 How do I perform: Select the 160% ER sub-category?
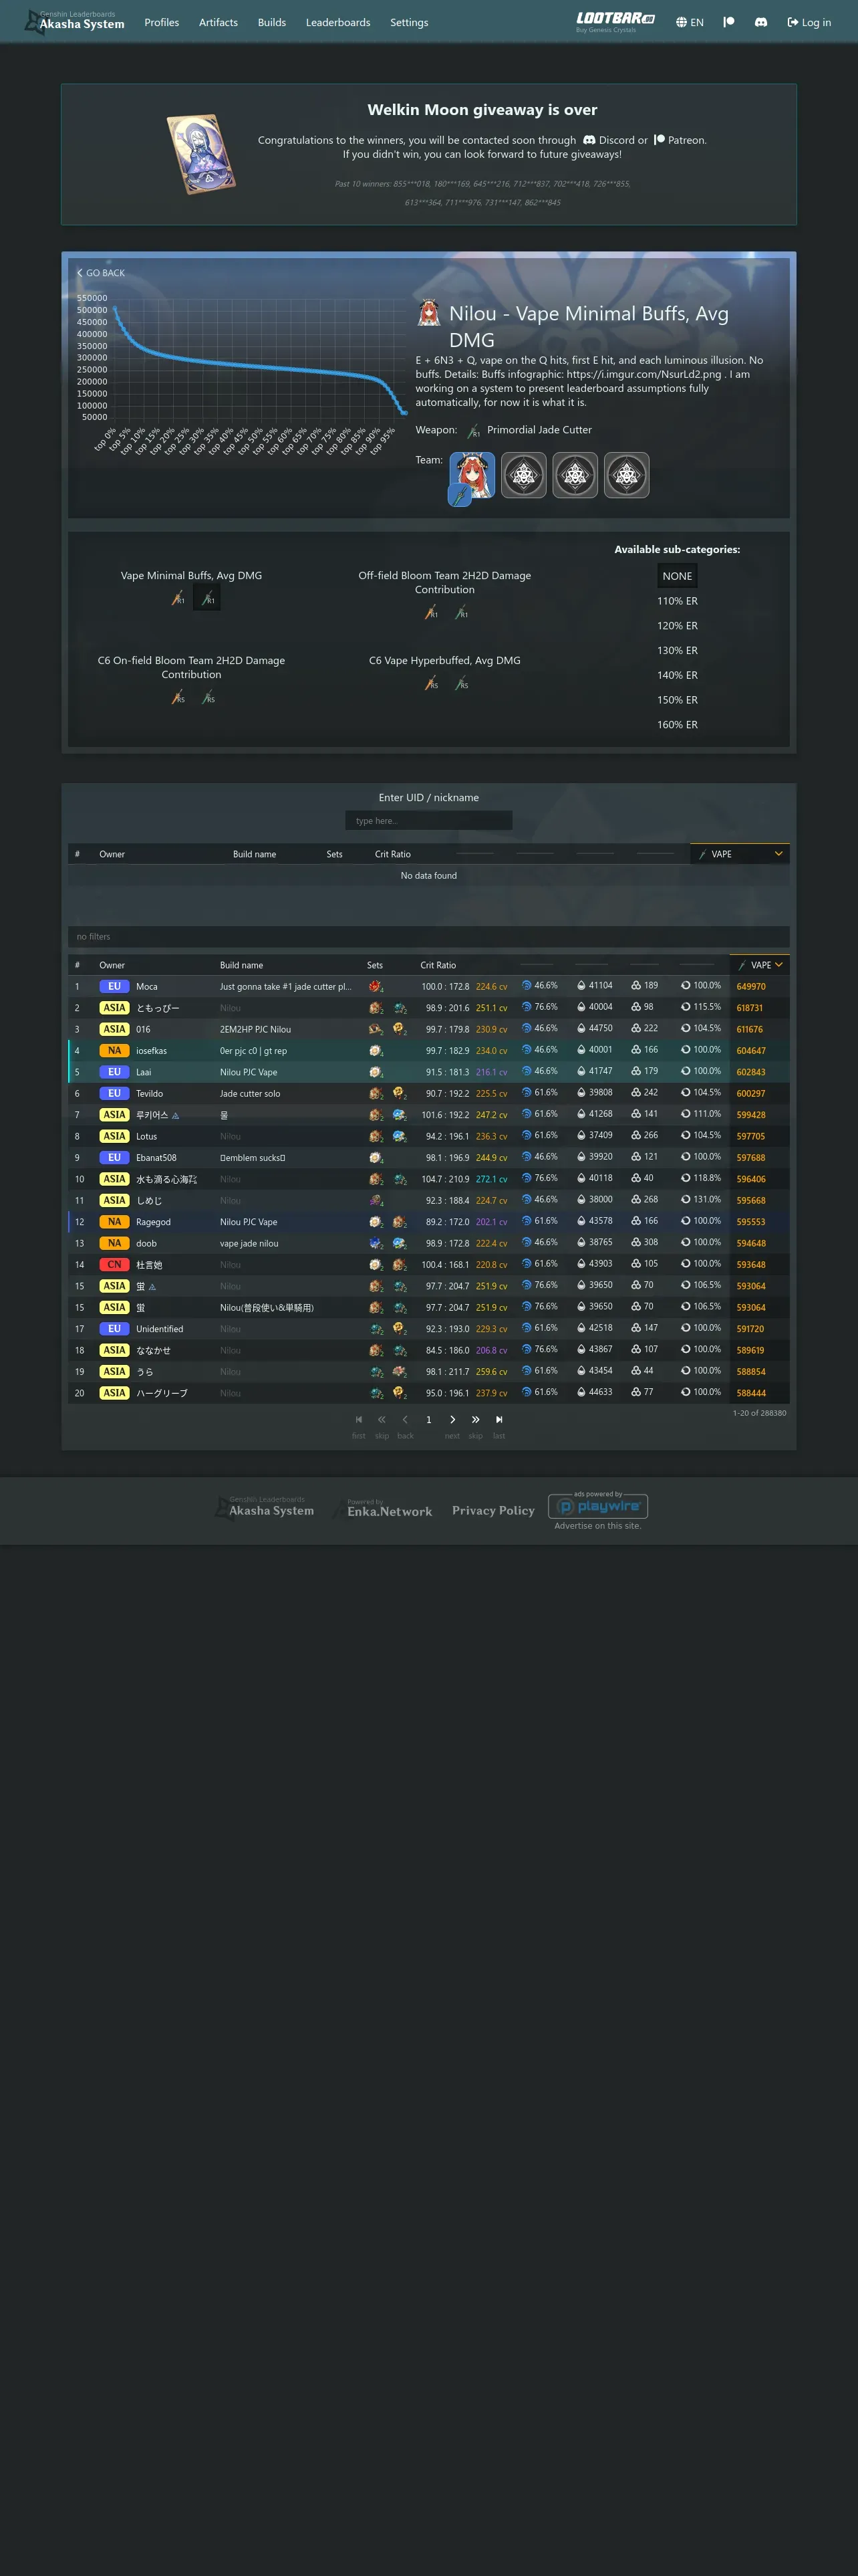click(x=677, y=725)
